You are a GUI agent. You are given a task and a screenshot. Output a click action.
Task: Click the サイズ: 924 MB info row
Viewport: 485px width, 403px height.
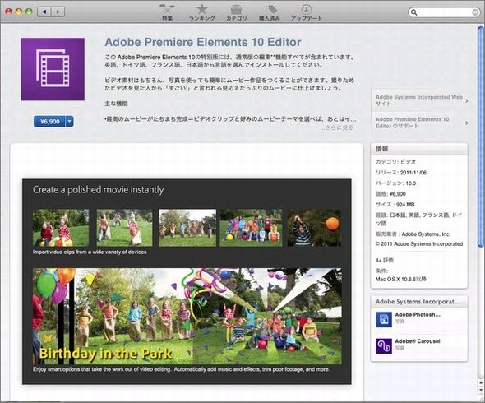coord(395,205)
